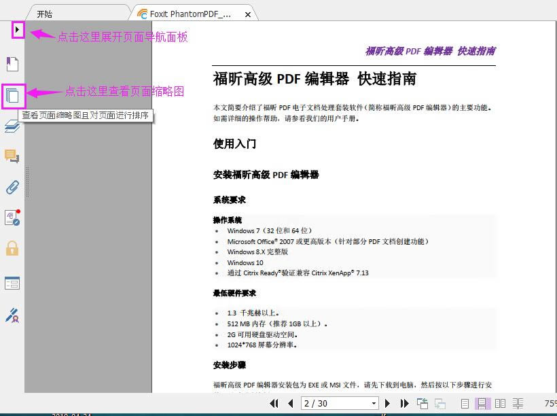Open the Bookmarks panel icon
Viewport: 557px width, 416px height.
tap(12, 64)
